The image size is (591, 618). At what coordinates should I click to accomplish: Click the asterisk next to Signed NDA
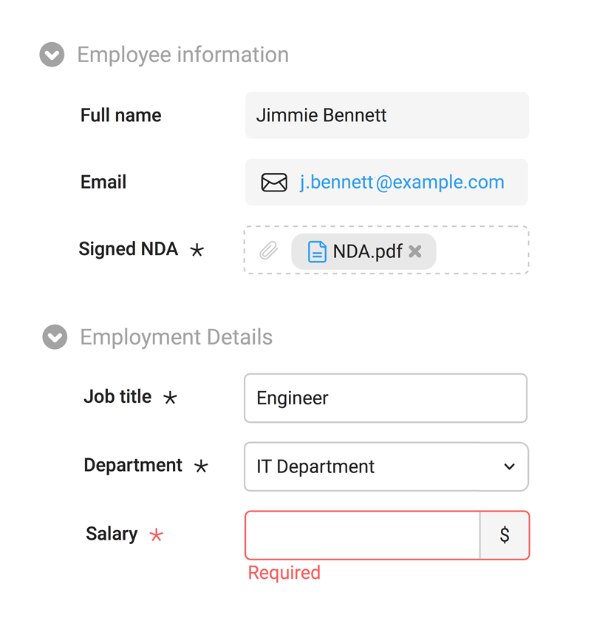197,251
